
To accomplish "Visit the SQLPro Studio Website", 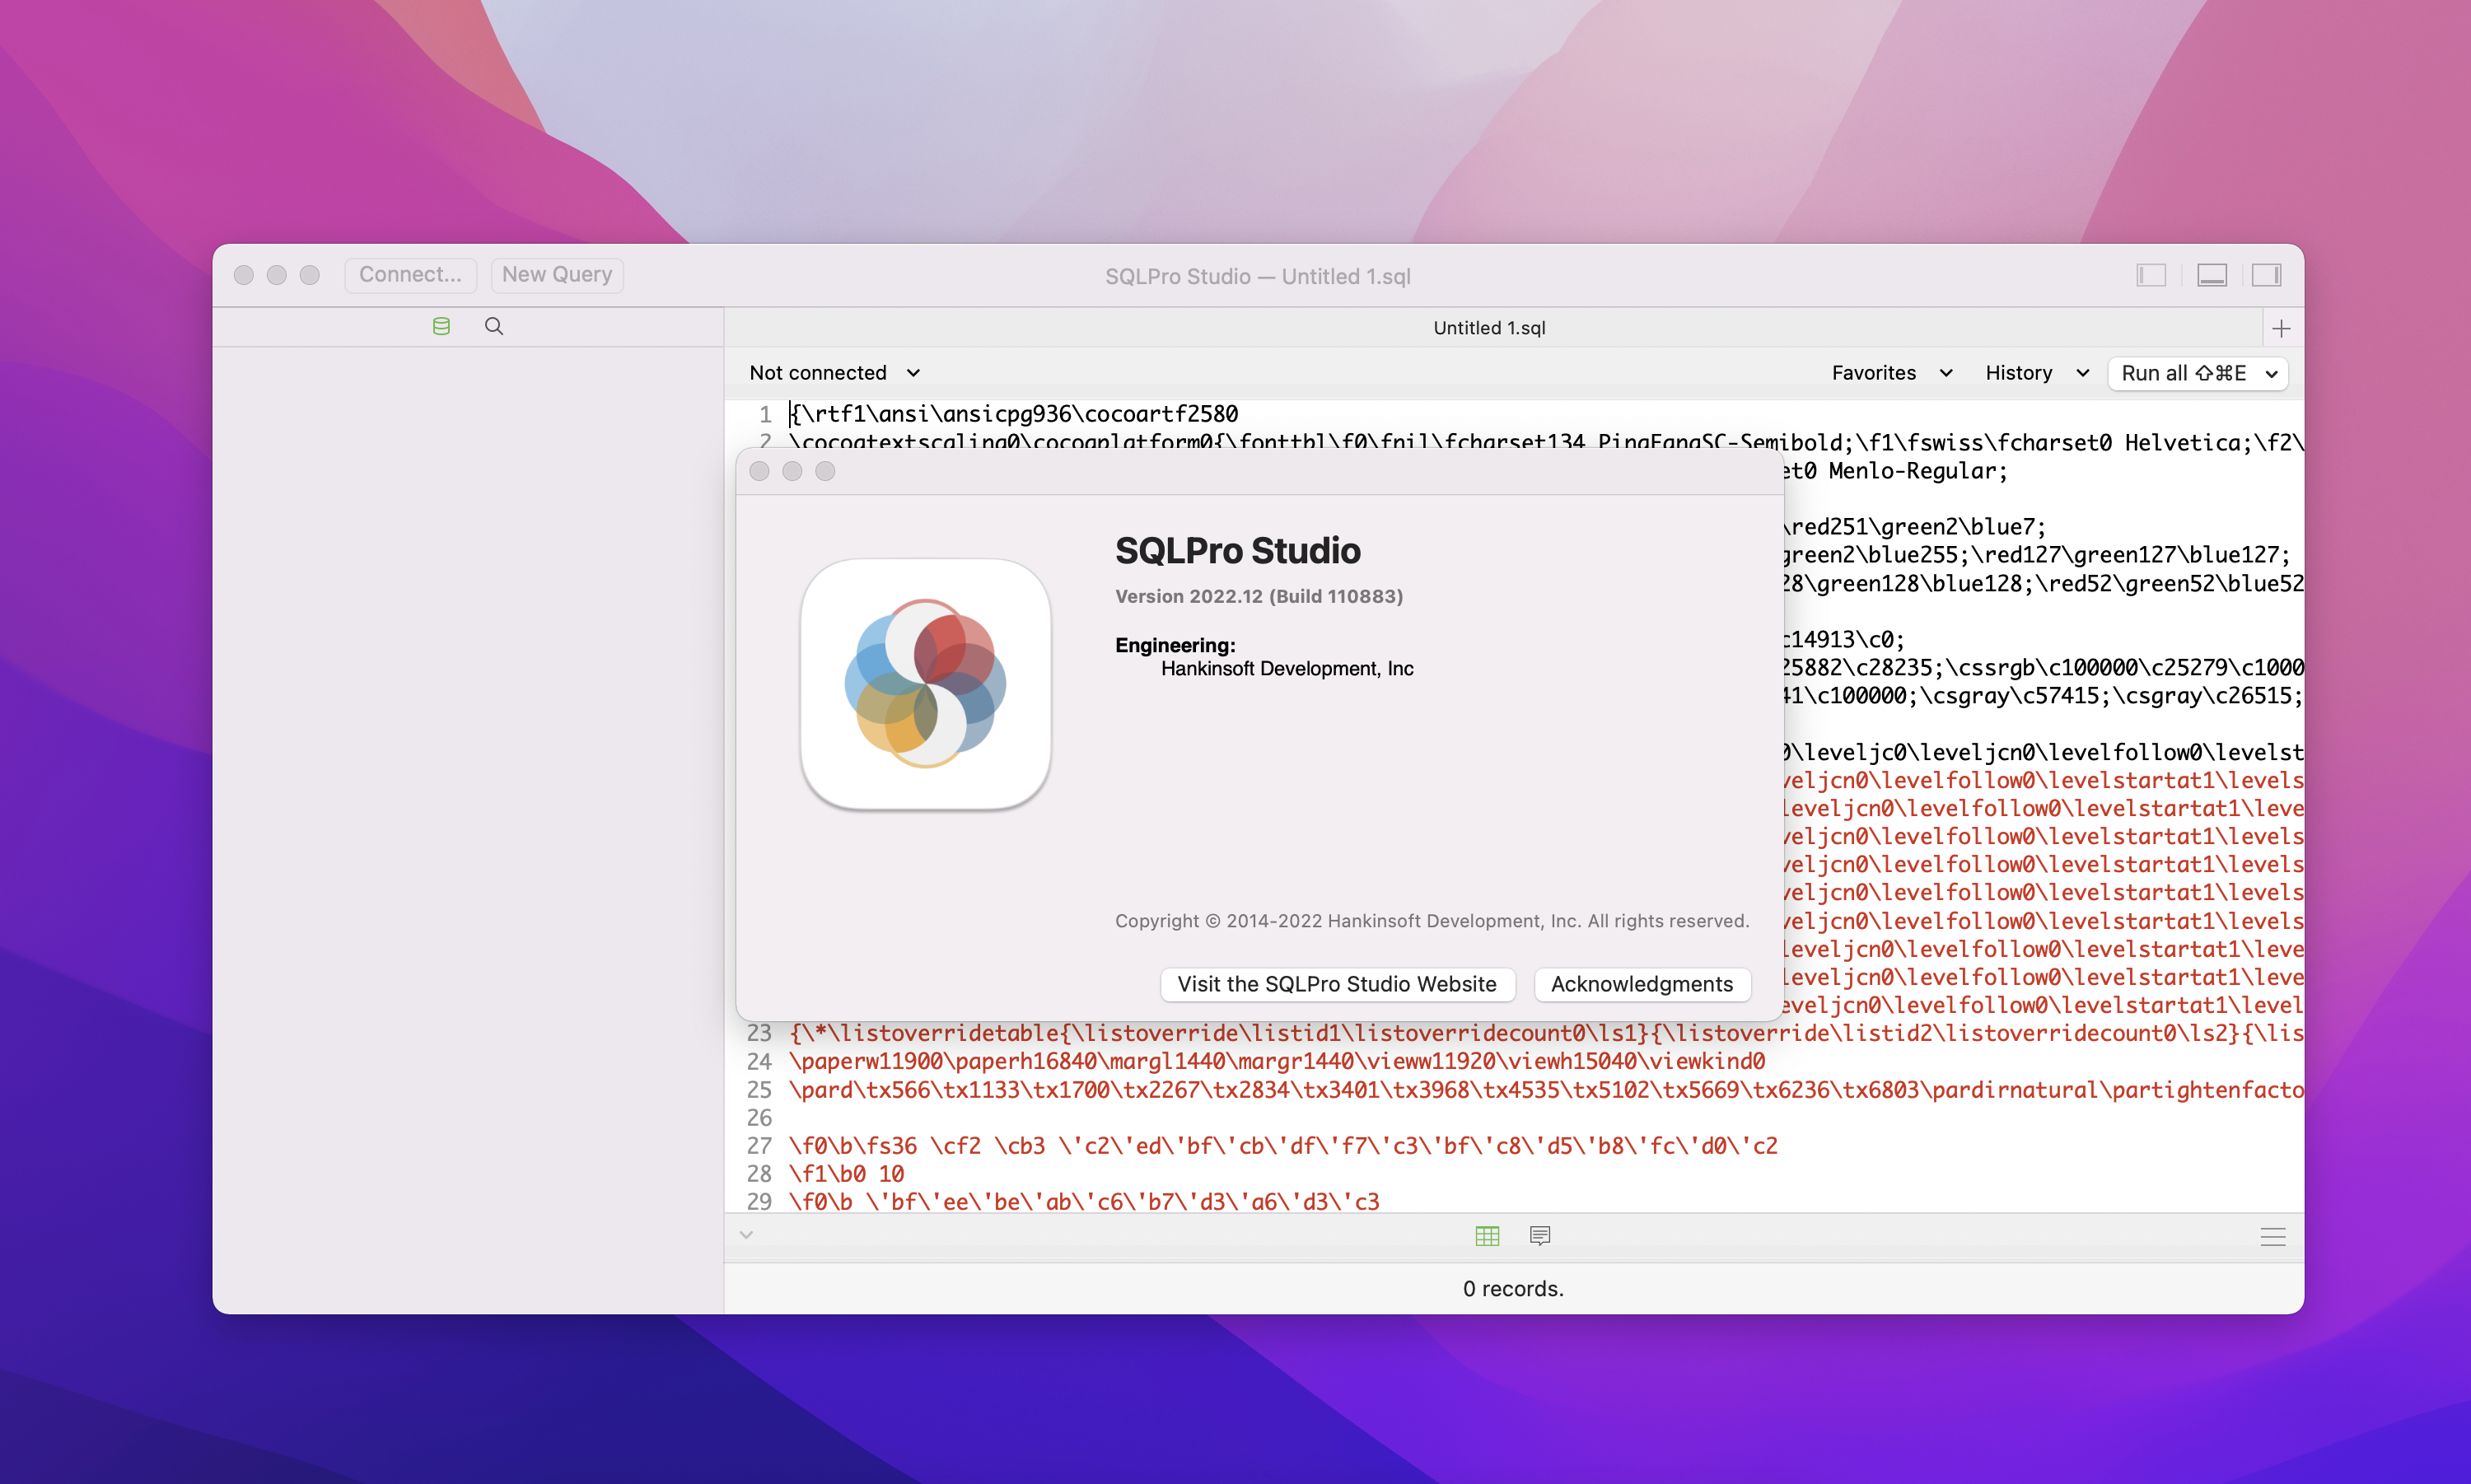I will tap(1336, 984).
